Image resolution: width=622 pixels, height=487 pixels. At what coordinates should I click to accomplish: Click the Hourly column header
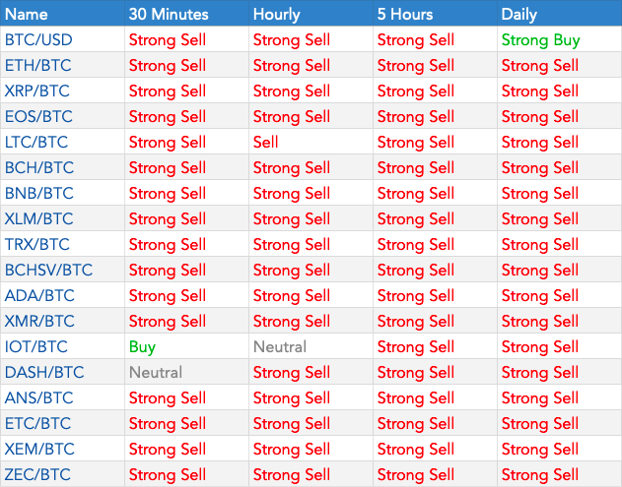coord(277,14)
